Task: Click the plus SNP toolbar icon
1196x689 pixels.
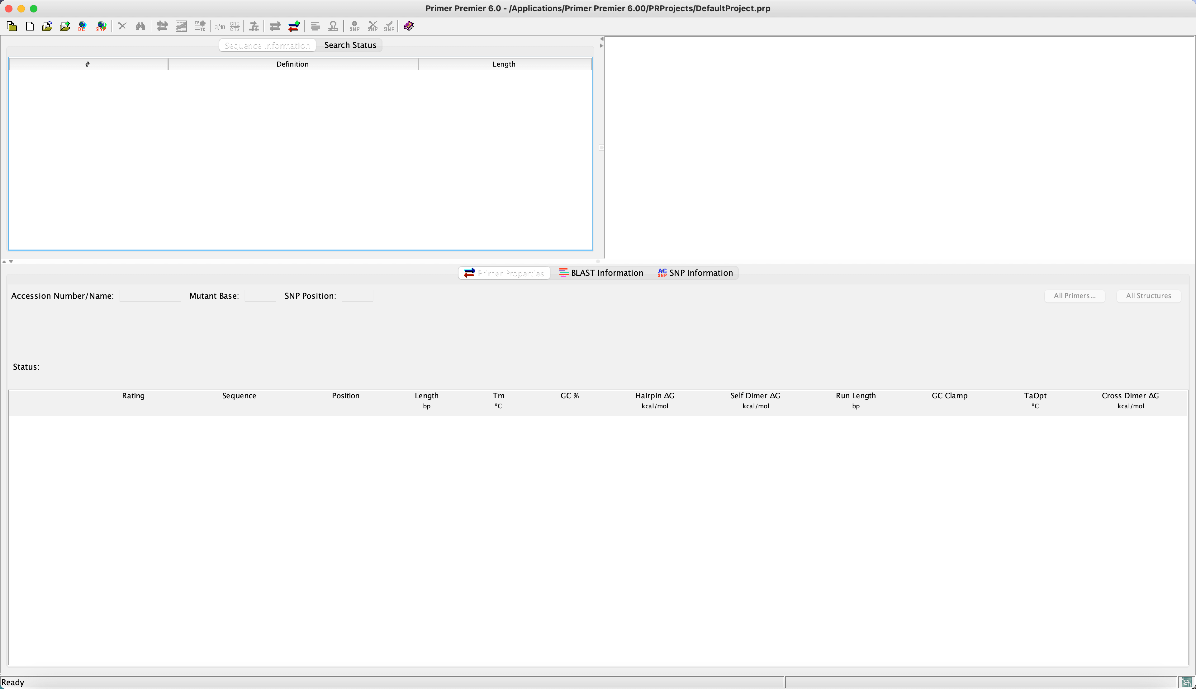Action: point(355,26)
